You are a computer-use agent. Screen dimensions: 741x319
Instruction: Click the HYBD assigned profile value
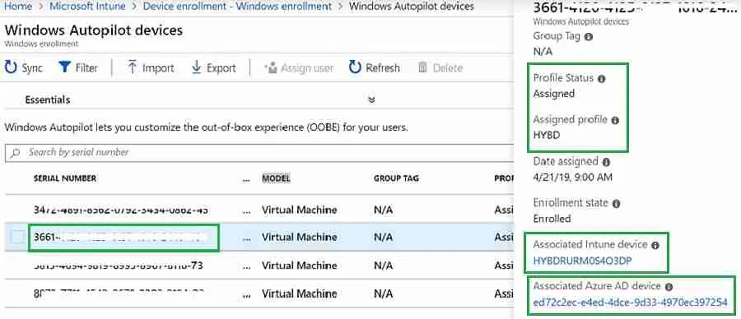[x=547, y=136]
